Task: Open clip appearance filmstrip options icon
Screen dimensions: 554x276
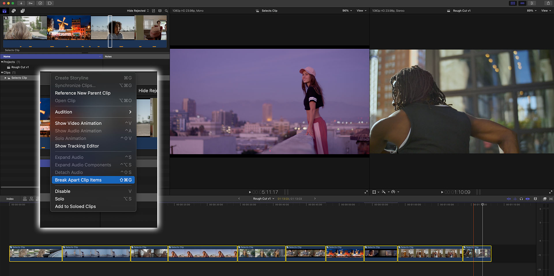Action: [160, 11]
